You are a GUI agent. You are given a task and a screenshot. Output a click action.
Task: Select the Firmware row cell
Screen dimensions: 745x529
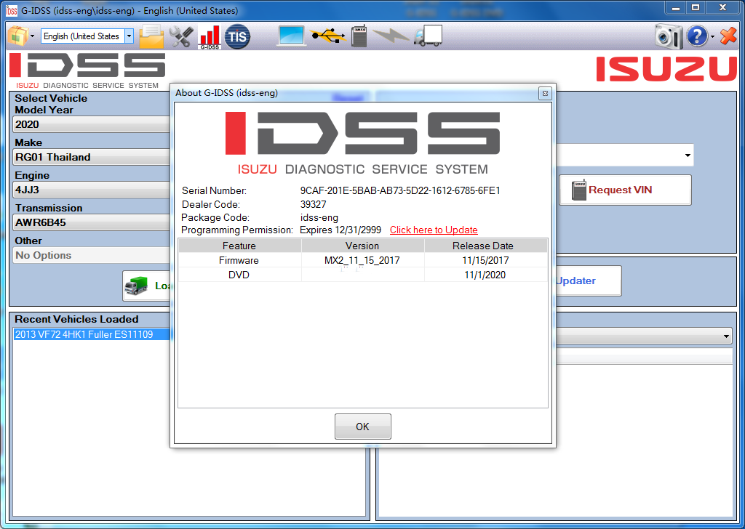click(239, 260)
